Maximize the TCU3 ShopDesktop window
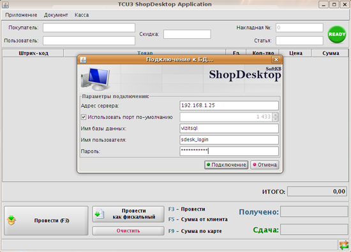 334,4
